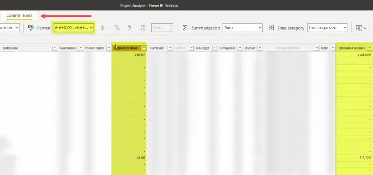Open Sort by column icon menu

tap(361, 28)
